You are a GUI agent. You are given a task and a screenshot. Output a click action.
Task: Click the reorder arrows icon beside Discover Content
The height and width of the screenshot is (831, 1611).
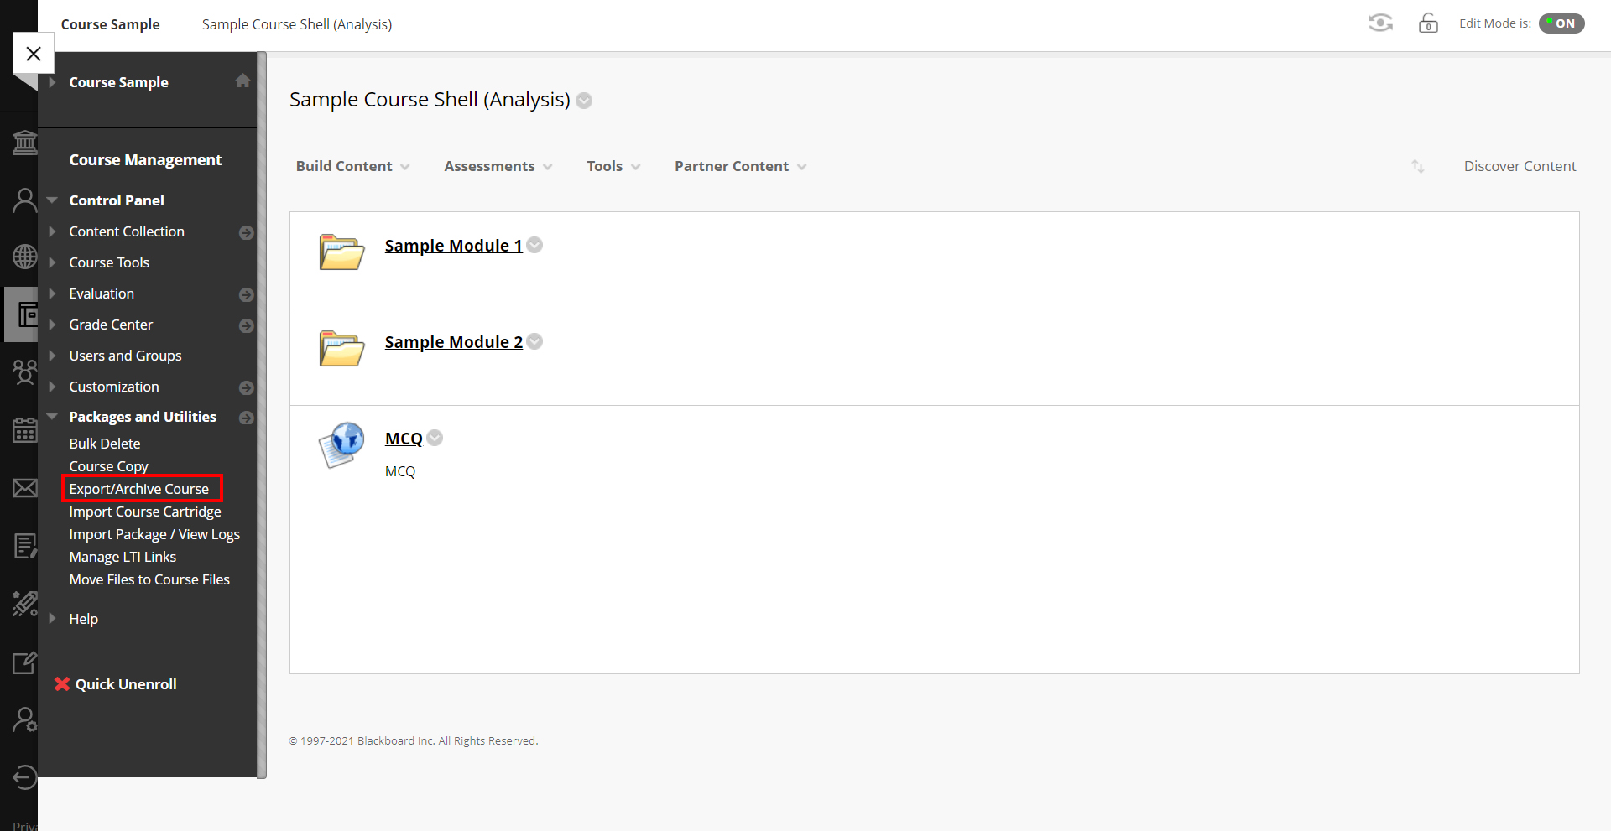1418,166
